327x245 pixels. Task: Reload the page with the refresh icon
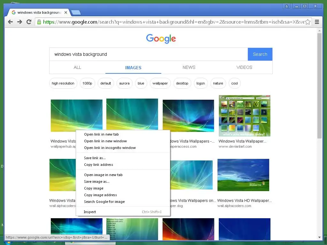click(x=29, y=22)
